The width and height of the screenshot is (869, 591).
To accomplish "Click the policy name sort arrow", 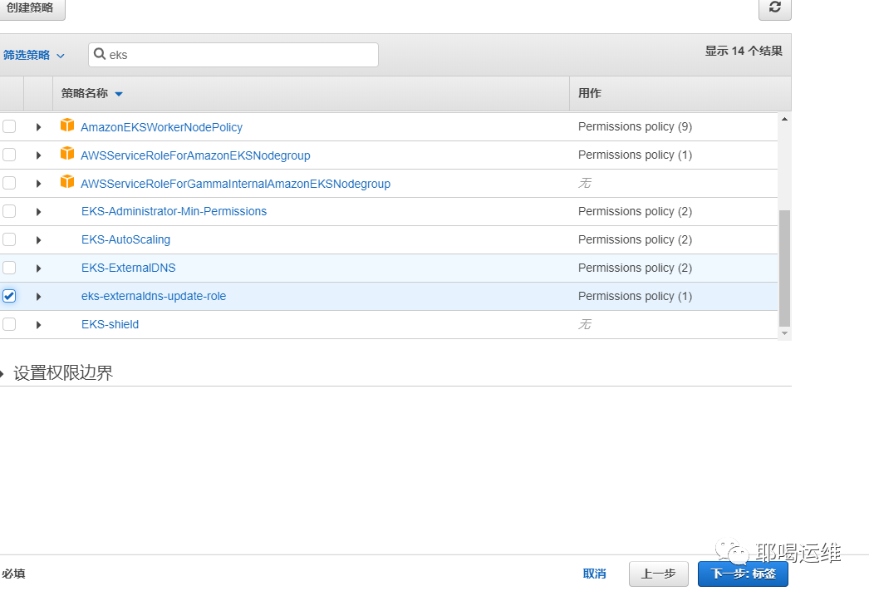I will (119, 94).
